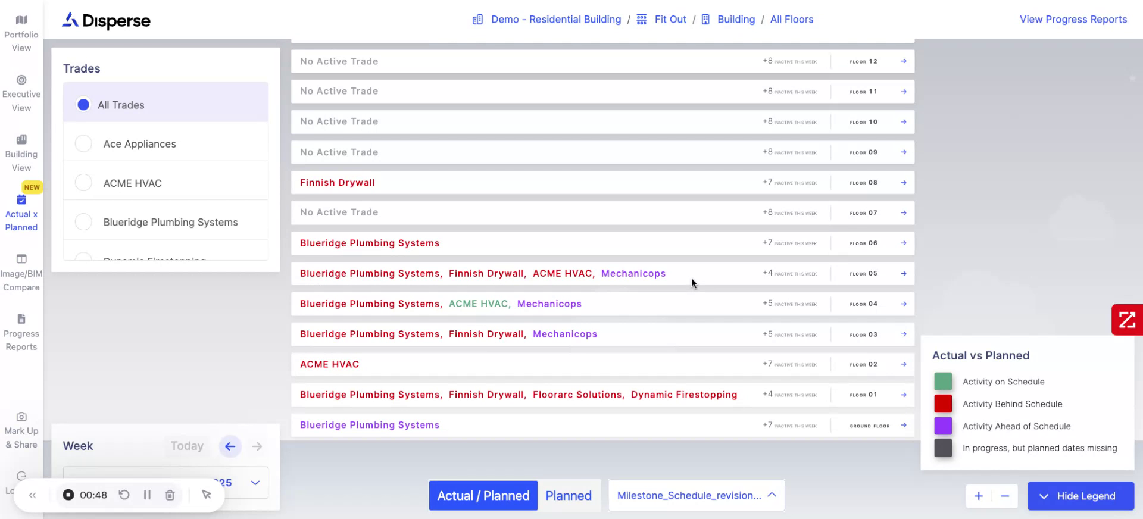Toggle the recorder cursor effects icon
1143x519 pixels.
click(207, 495)
